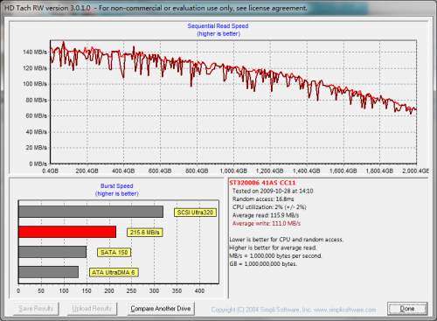Click the Random access: 16.8ms value
Viewport: 437px width, 321px height.
click(263, 199)
